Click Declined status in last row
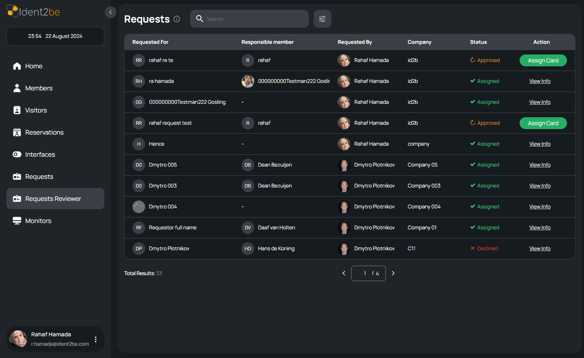 point(484,248)
